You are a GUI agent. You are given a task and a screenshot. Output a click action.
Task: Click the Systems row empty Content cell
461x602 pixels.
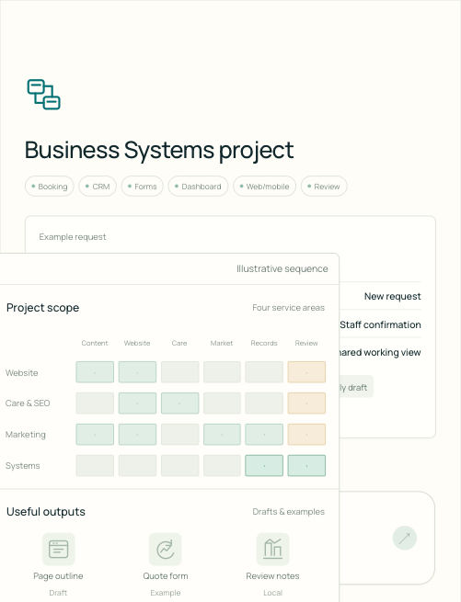pos(95,466)
